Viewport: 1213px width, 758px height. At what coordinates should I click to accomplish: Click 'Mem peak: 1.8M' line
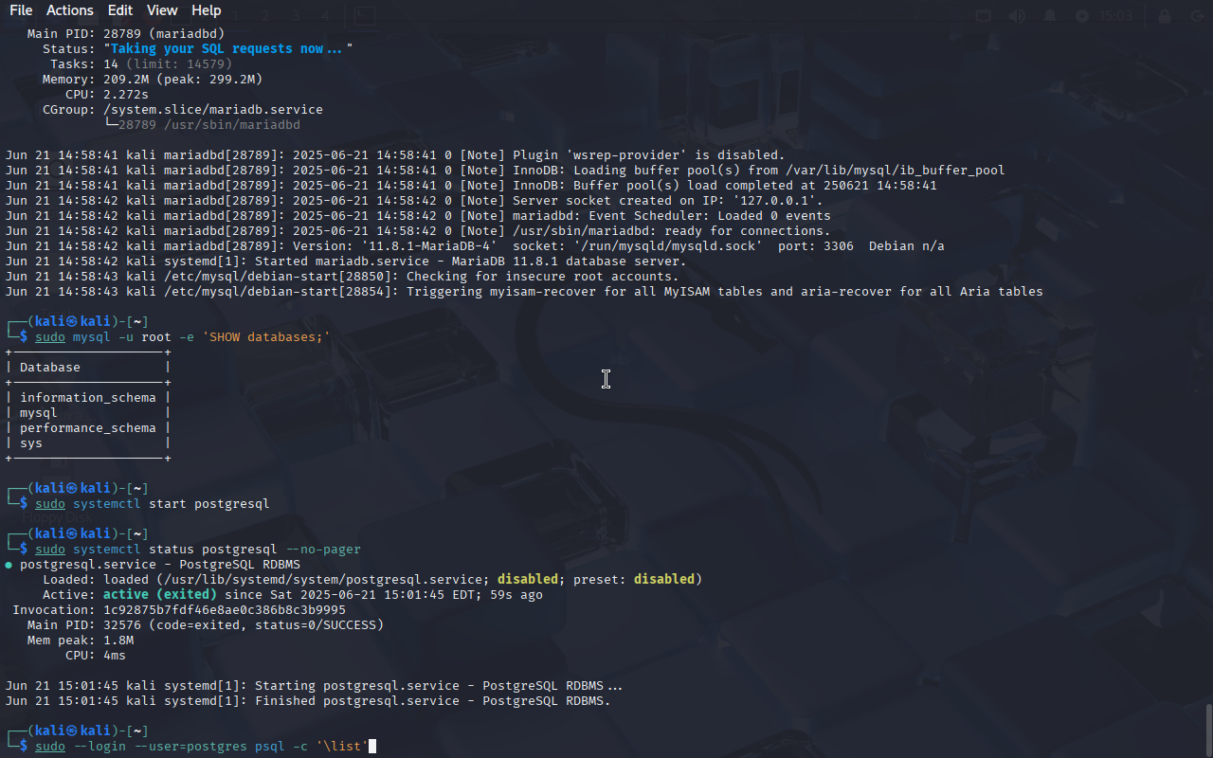pyautogui.click(x=81, y=640)
